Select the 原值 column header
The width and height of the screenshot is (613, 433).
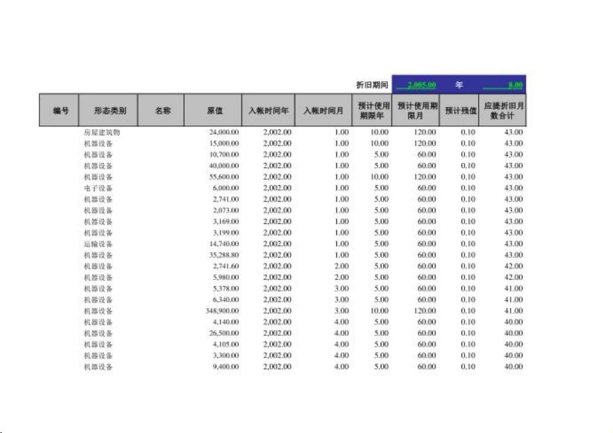[x=213, y=110]
